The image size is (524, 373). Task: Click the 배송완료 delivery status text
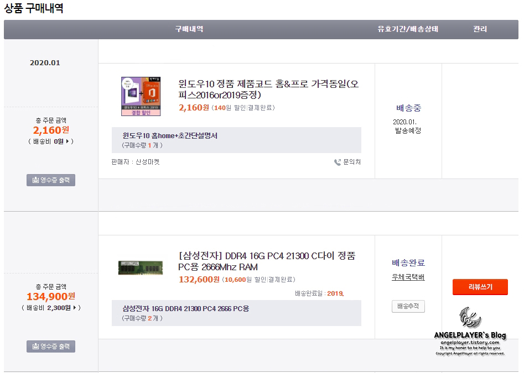click(408, 263)
